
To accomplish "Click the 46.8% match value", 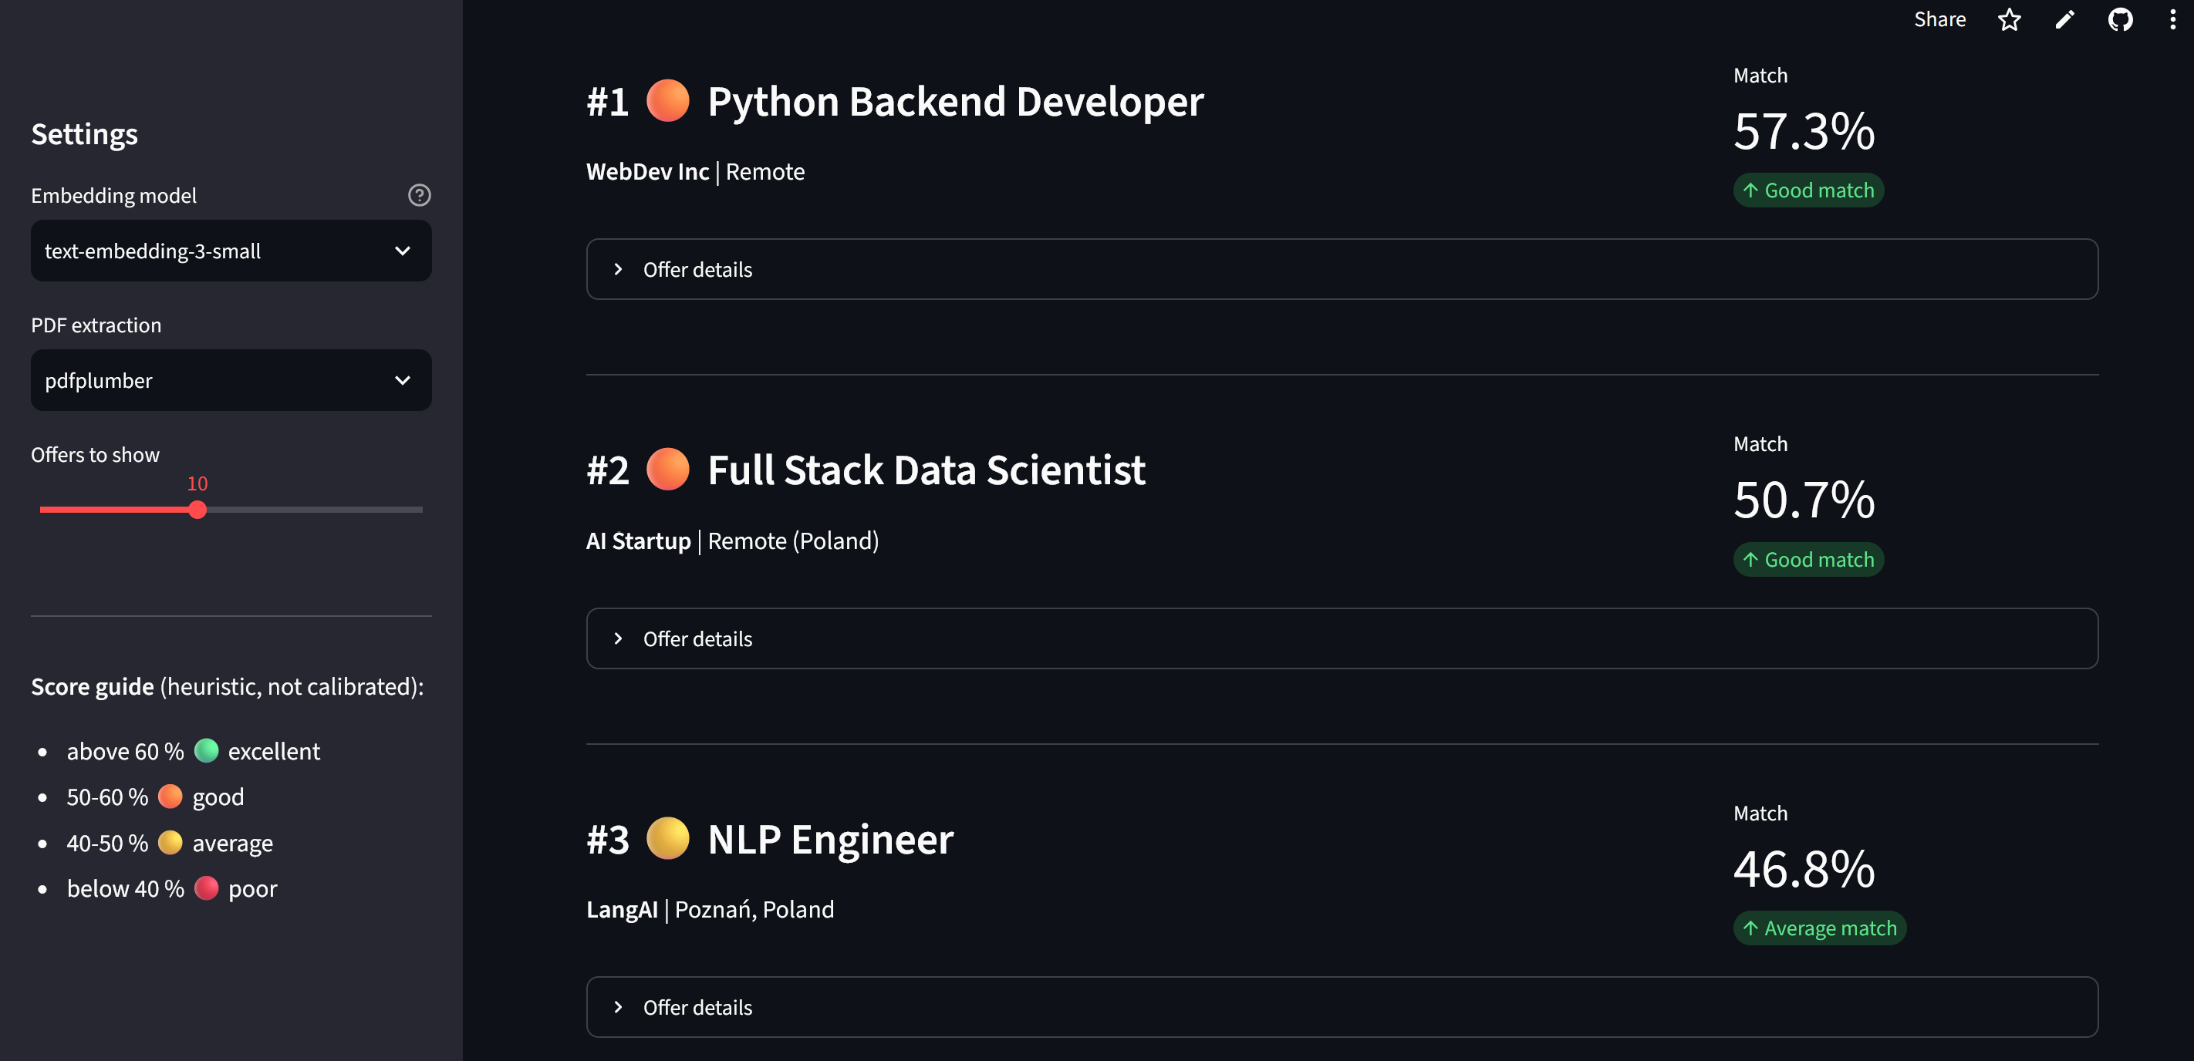I will click(x=1804, y=870).
